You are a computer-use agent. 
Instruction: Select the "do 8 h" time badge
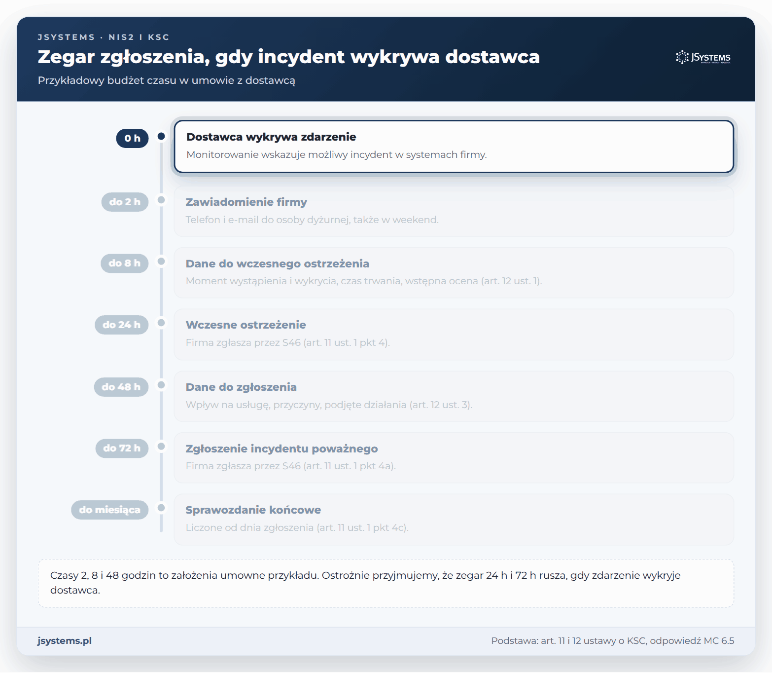click(x=125, y=263)
